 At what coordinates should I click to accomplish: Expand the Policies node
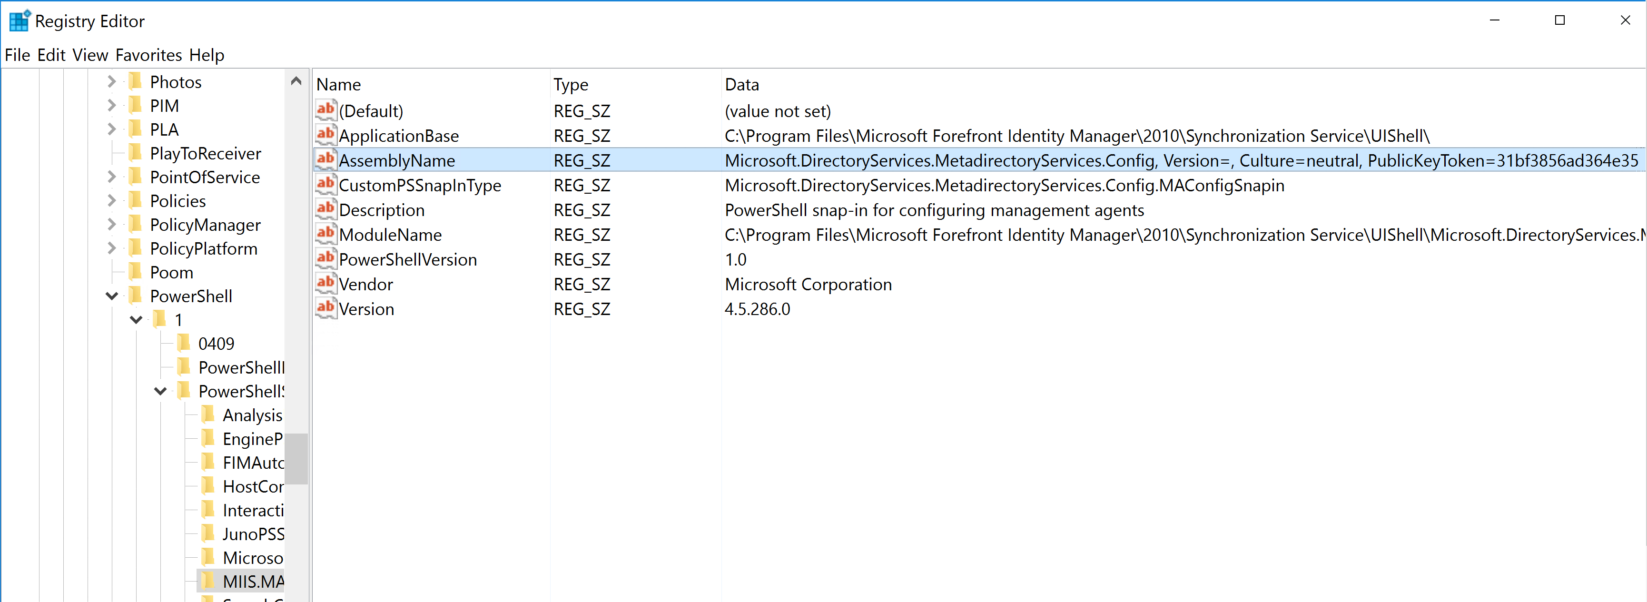tap(111, 200)
